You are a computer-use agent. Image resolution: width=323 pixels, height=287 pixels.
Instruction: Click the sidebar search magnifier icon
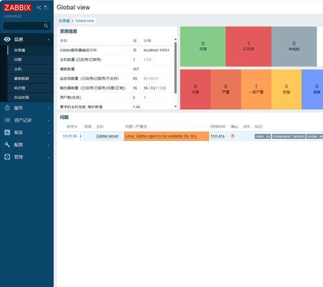(46, 26)
